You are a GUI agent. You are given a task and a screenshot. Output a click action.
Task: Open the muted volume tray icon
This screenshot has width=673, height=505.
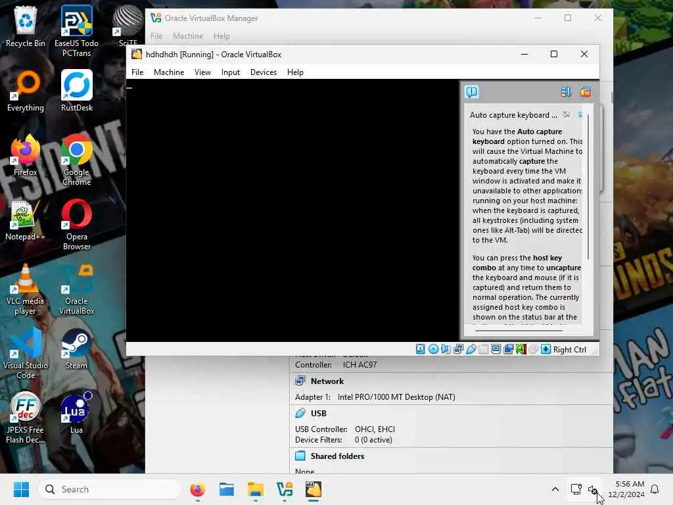coord(593,489)
